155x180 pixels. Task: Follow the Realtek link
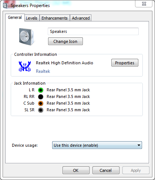43,71
